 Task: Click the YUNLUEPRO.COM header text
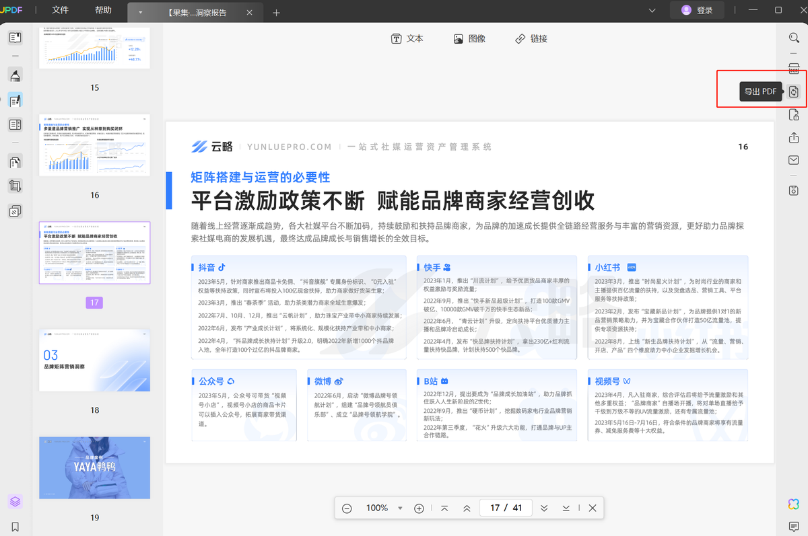[x=289, y=147]
